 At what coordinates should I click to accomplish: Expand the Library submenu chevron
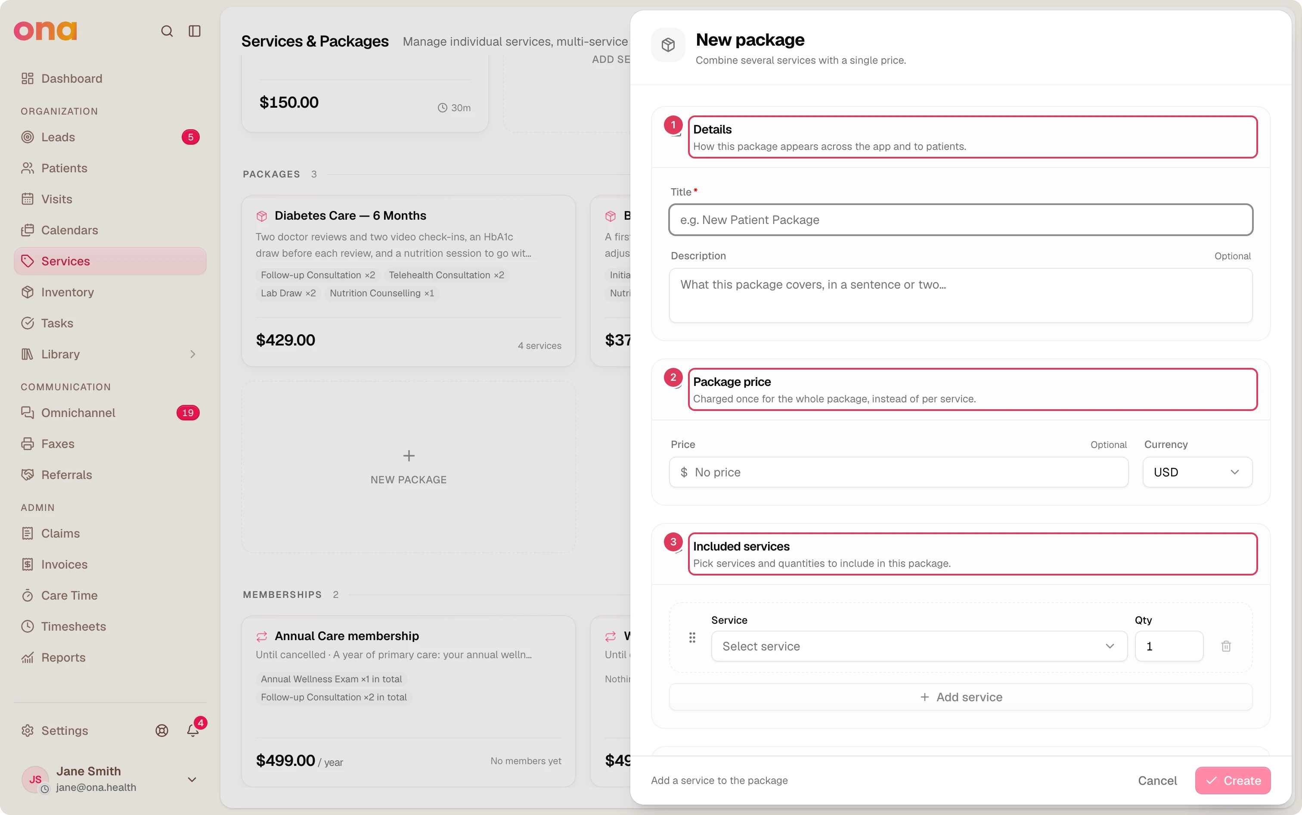192,354
